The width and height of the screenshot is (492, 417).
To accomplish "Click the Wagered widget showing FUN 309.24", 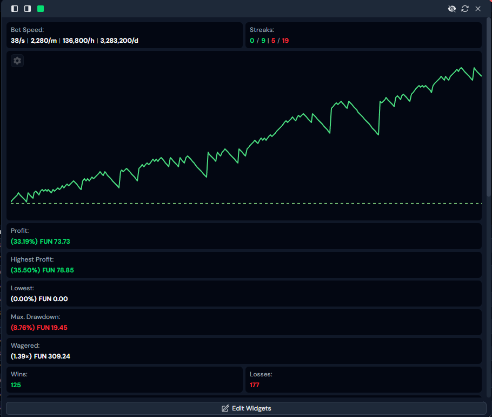I will [243, 351].
